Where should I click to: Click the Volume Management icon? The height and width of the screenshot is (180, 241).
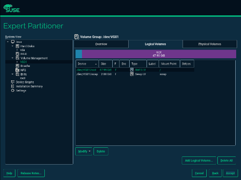pos(17,58)
